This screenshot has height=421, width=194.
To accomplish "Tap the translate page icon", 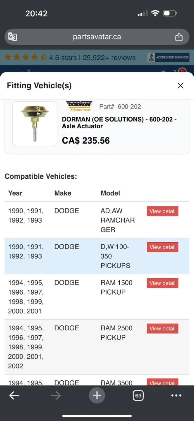I will [x=13, y=37].
